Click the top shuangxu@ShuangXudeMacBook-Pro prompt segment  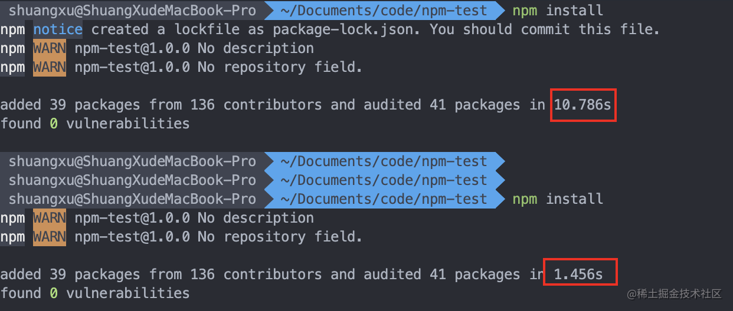[x=132, y=11]
